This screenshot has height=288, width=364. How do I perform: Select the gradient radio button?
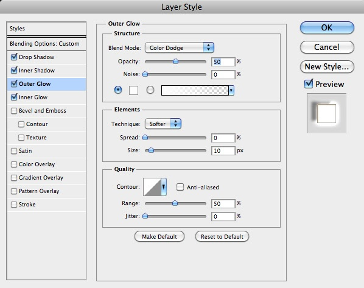[150, 90]
